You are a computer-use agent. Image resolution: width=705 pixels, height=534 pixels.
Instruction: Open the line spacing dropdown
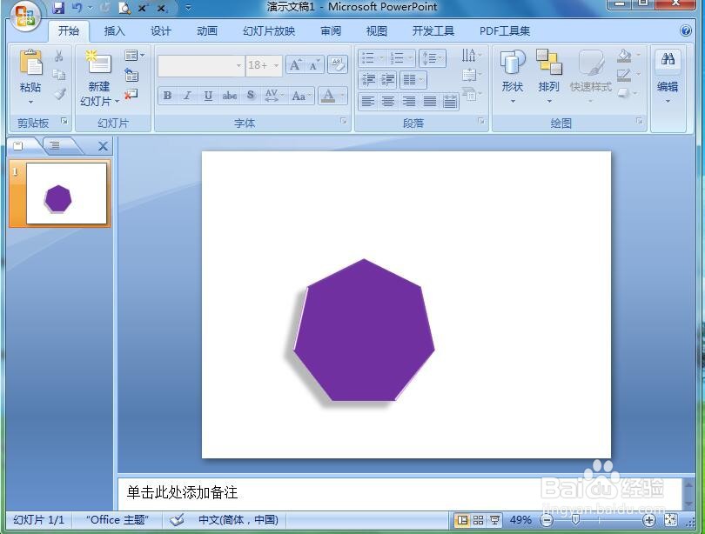[x=433, y=57]
